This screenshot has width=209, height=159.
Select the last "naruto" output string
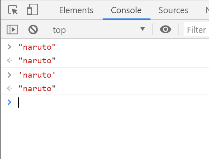pyautogui.click(x=37, y=89)
